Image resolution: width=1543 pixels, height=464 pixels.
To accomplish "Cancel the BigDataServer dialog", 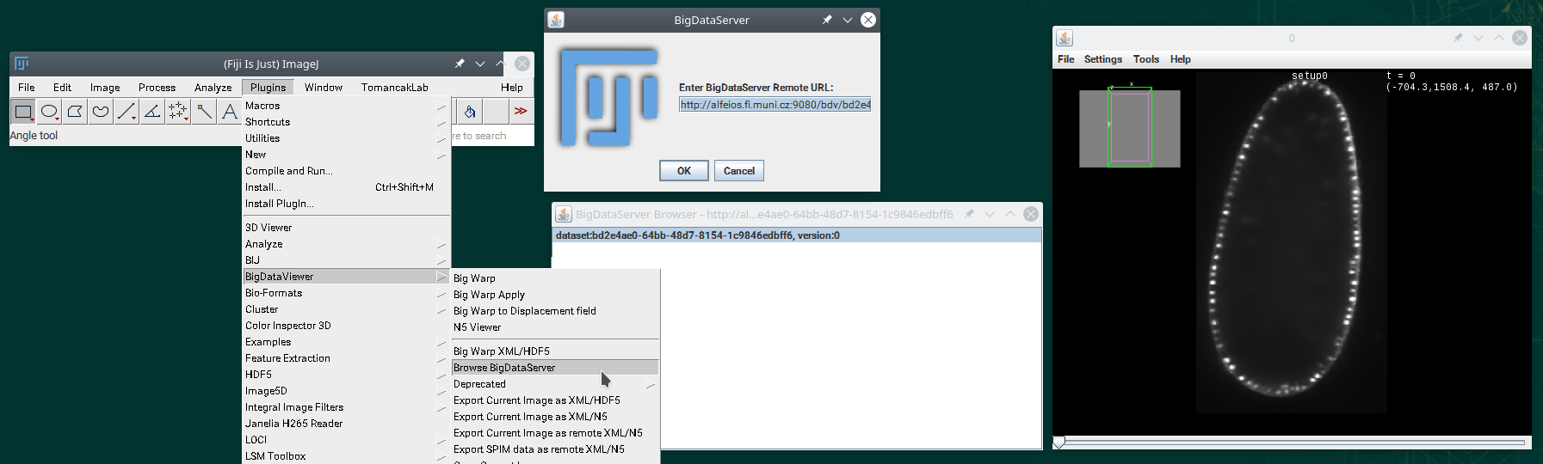I will (x=739, y=171).
